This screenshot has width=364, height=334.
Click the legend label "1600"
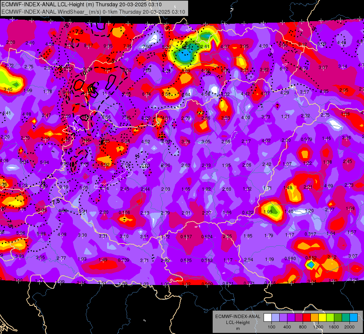(334, 327)
